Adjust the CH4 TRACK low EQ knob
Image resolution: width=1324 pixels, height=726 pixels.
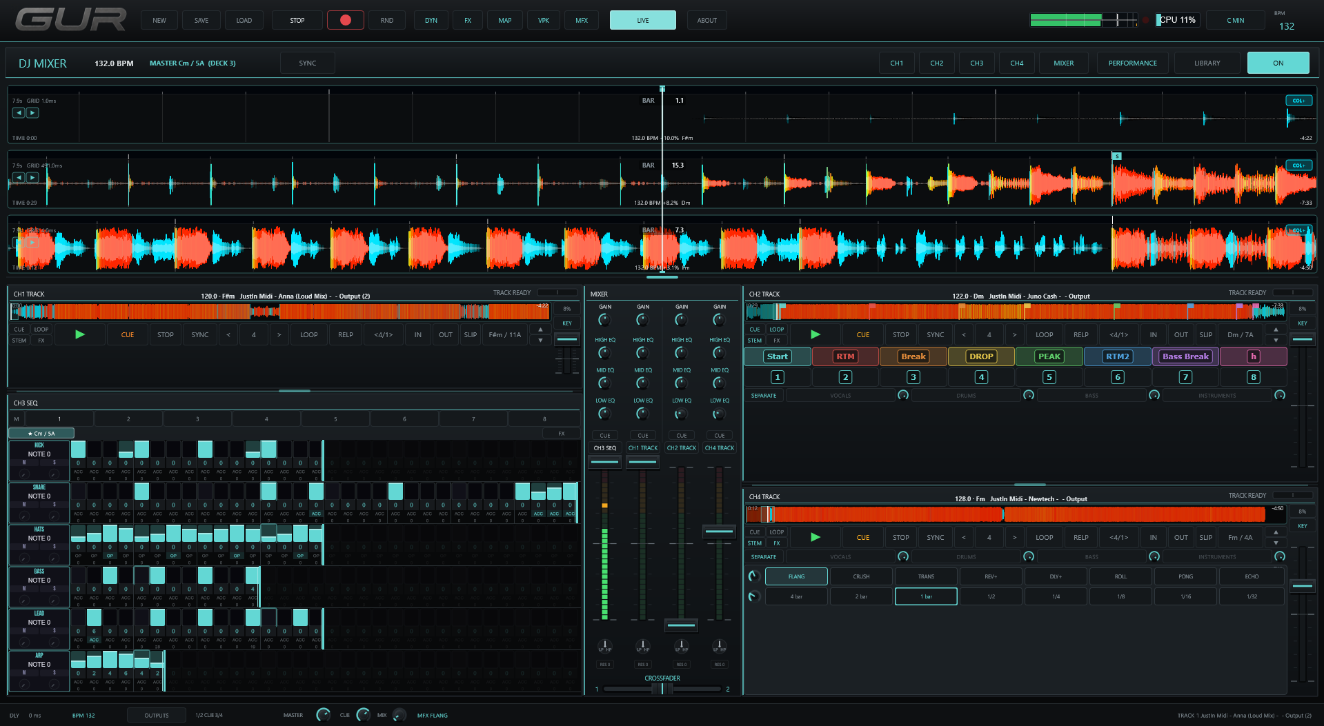(719, 413)
